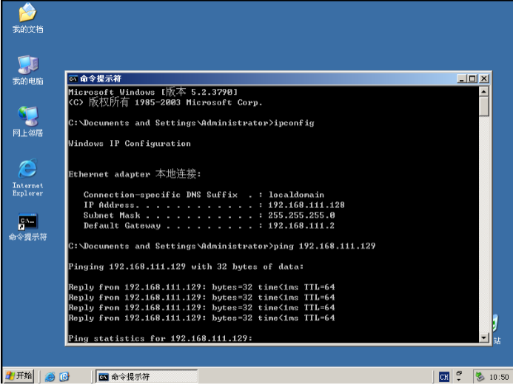
Task: Click the IP Address value 192.168.111.128
Action: (x=306, y=205)
